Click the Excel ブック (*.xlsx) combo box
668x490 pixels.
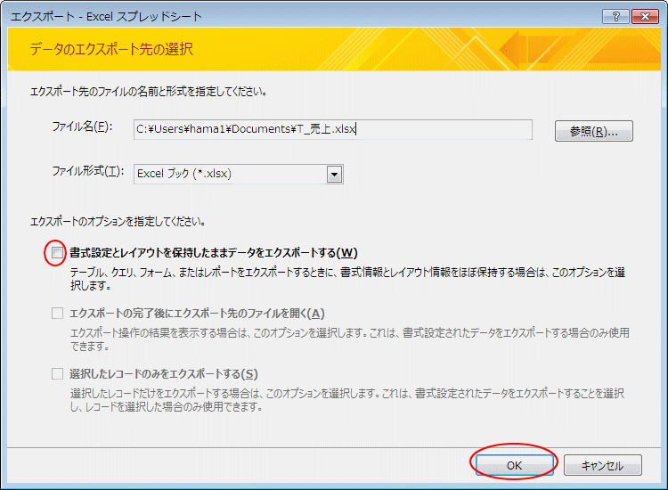tap(238, 174)
